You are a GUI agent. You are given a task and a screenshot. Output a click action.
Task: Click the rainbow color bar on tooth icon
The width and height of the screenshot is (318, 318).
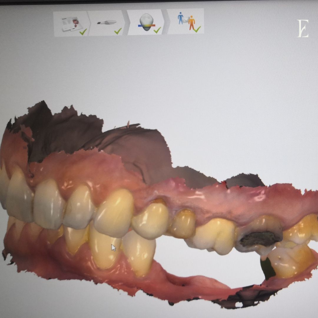coord(146,26)
